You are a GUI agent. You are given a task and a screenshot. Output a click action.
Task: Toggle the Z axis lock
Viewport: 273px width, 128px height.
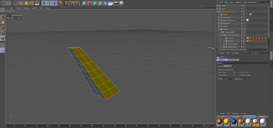(55, 3)
